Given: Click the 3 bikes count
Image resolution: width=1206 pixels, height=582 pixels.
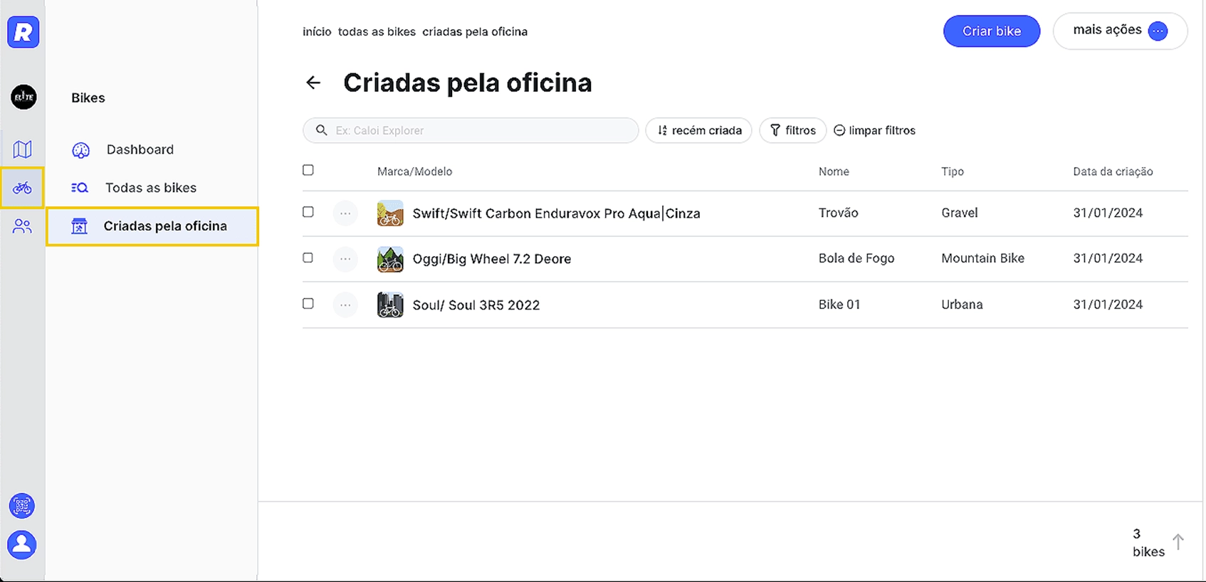Looking at the screenshot, I should coord(1148,542).
